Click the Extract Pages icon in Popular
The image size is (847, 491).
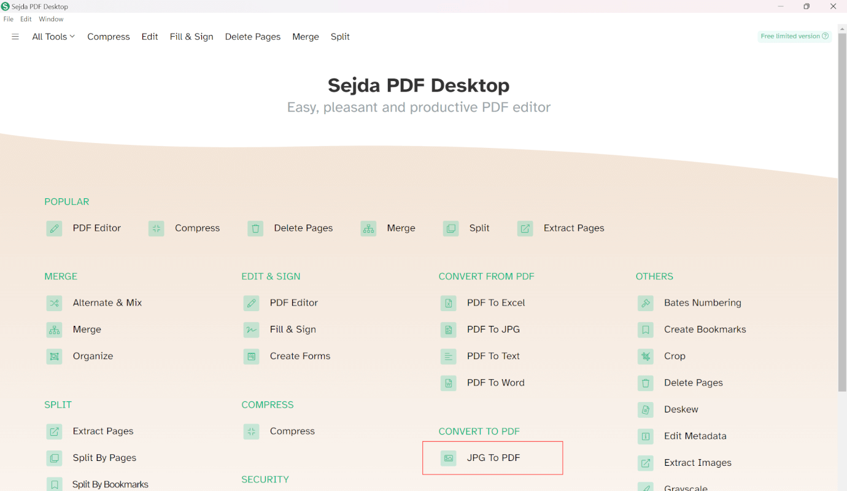point(525,229)
